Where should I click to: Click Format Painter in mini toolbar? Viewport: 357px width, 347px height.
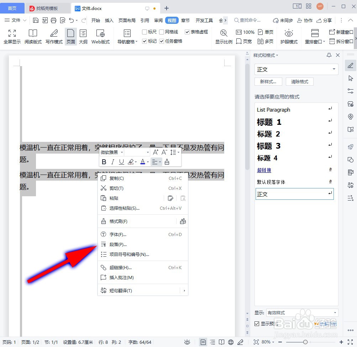pyautogui.click(x=167, y=162)
